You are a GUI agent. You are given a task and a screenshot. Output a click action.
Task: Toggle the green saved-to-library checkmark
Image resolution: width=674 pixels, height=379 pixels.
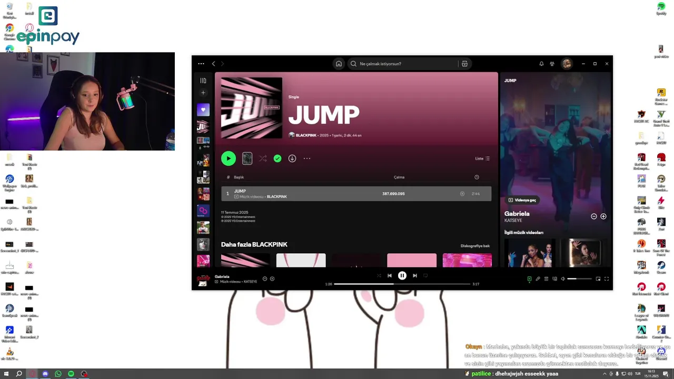[x=277, y=158]
